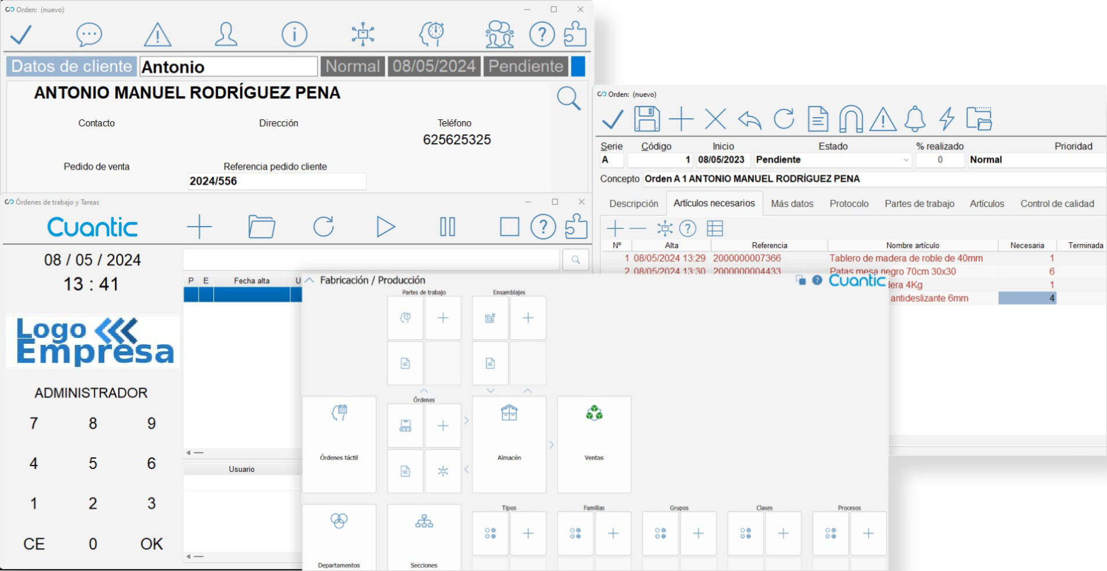Screen dimensions: 1107x571
Task: Pause task with the pause icon
Action: click(x=447, y=227)
